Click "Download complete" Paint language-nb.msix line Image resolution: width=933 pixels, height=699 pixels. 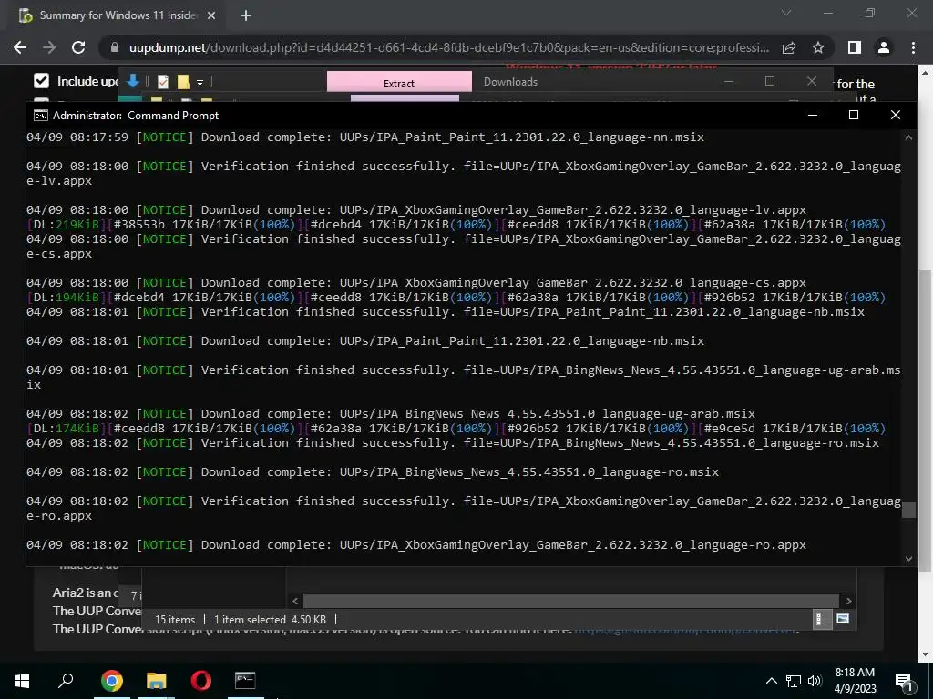coord(364,341)
